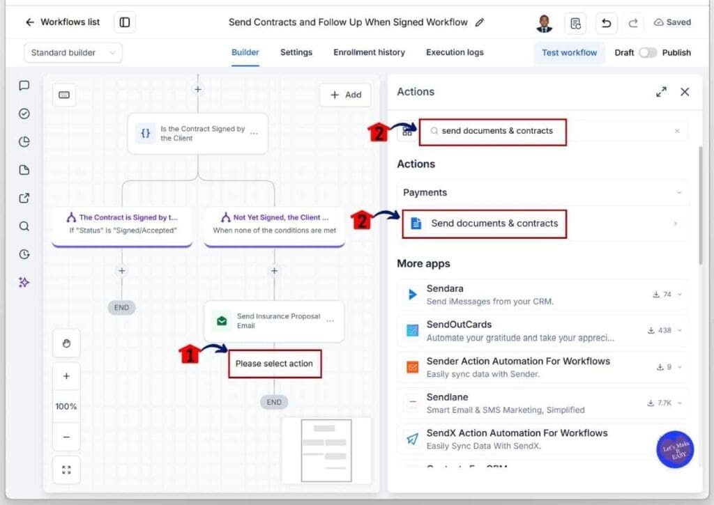Zoom out on the canvas
Screen dimensions: 714x505
(66, 437)
